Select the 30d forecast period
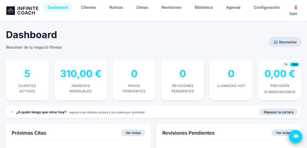 pos(294,64)
